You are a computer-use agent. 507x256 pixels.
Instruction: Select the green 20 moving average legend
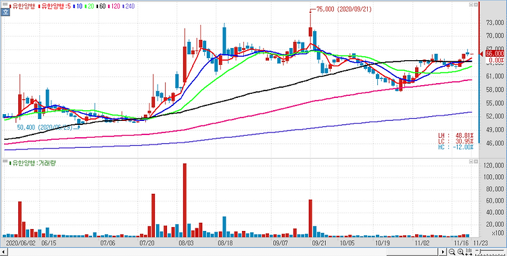click(89, 6)
